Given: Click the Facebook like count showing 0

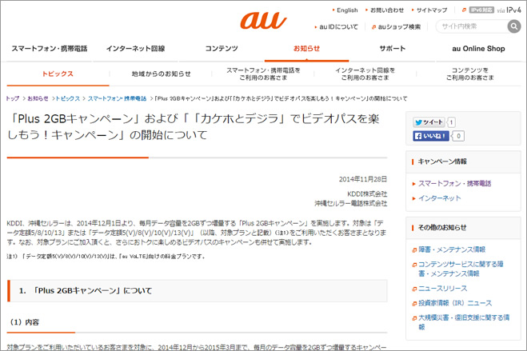Looking at the screenshot, I should coord(458,136).
